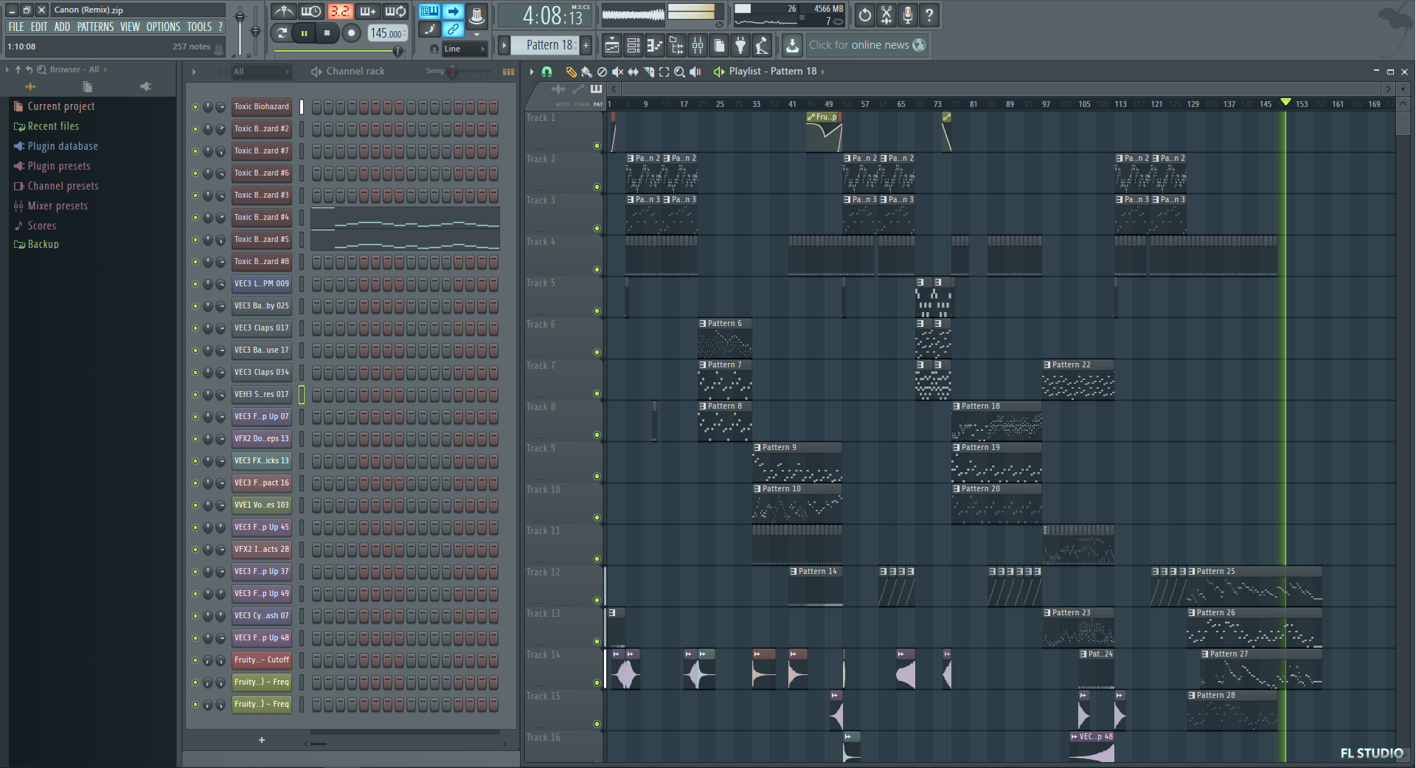
Task: Open the Channel rack 'All' filter dropdown
Action: point(261,72)
